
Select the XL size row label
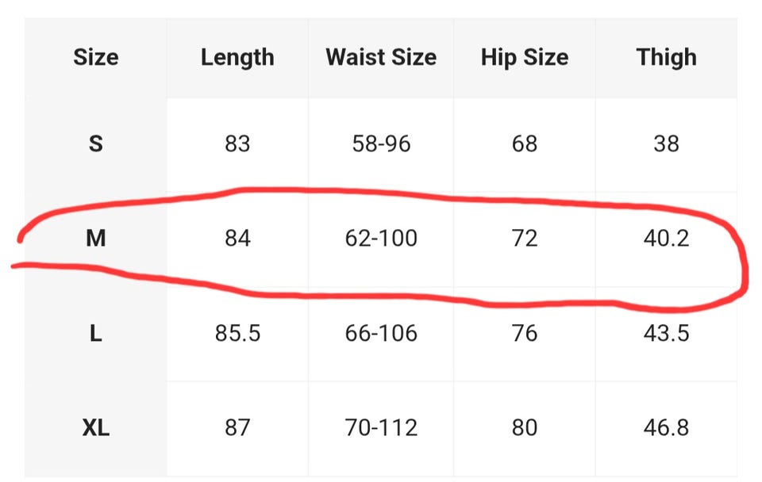point(95,428)
